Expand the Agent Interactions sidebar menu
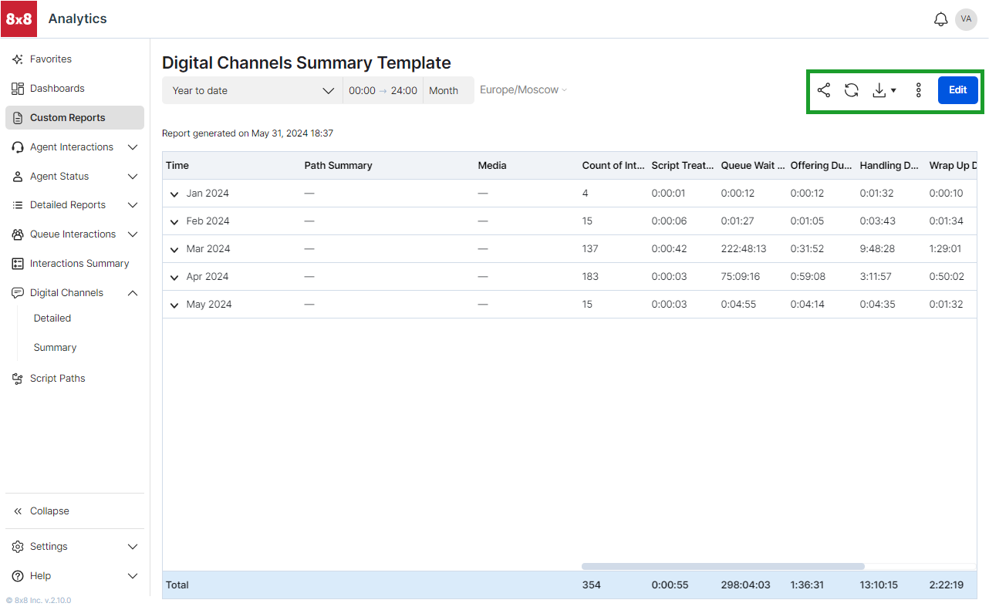This screenshot has height=610, width=989. tap(132, 147)
